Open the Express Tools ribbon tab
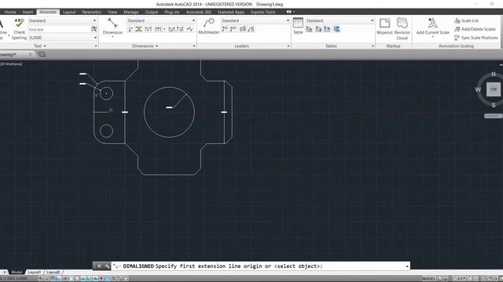503x282 pixels. (x=263, y=12)
